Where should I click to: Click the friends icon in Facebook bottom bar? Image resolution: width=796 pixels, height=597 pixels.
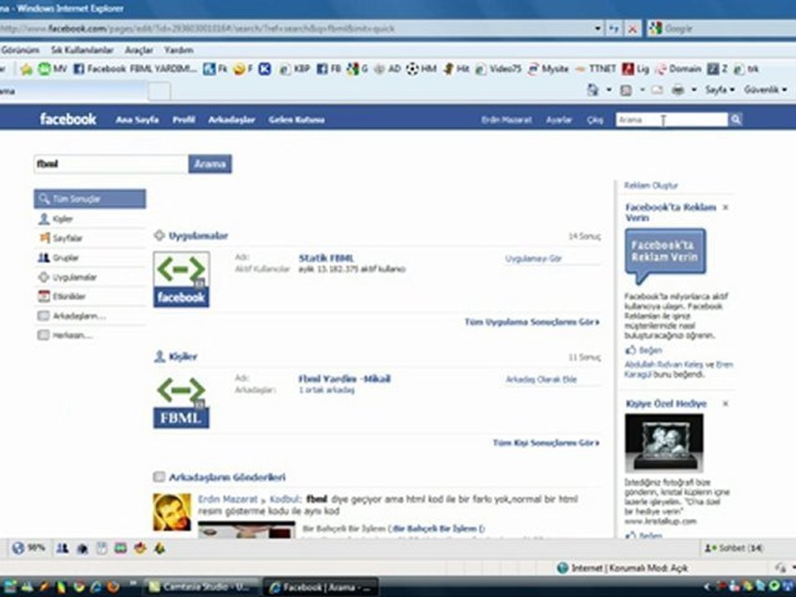click(62, 548)
